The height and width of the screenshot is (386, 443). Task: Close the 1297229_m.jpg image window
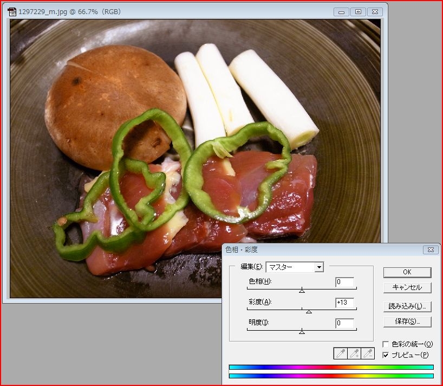(x=375, y=12)
